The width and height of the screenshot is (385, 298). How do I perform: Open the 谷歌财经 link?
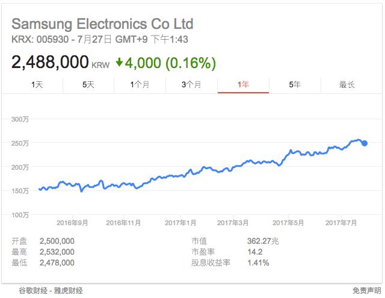pyautogui.click(x=33, y=291)
